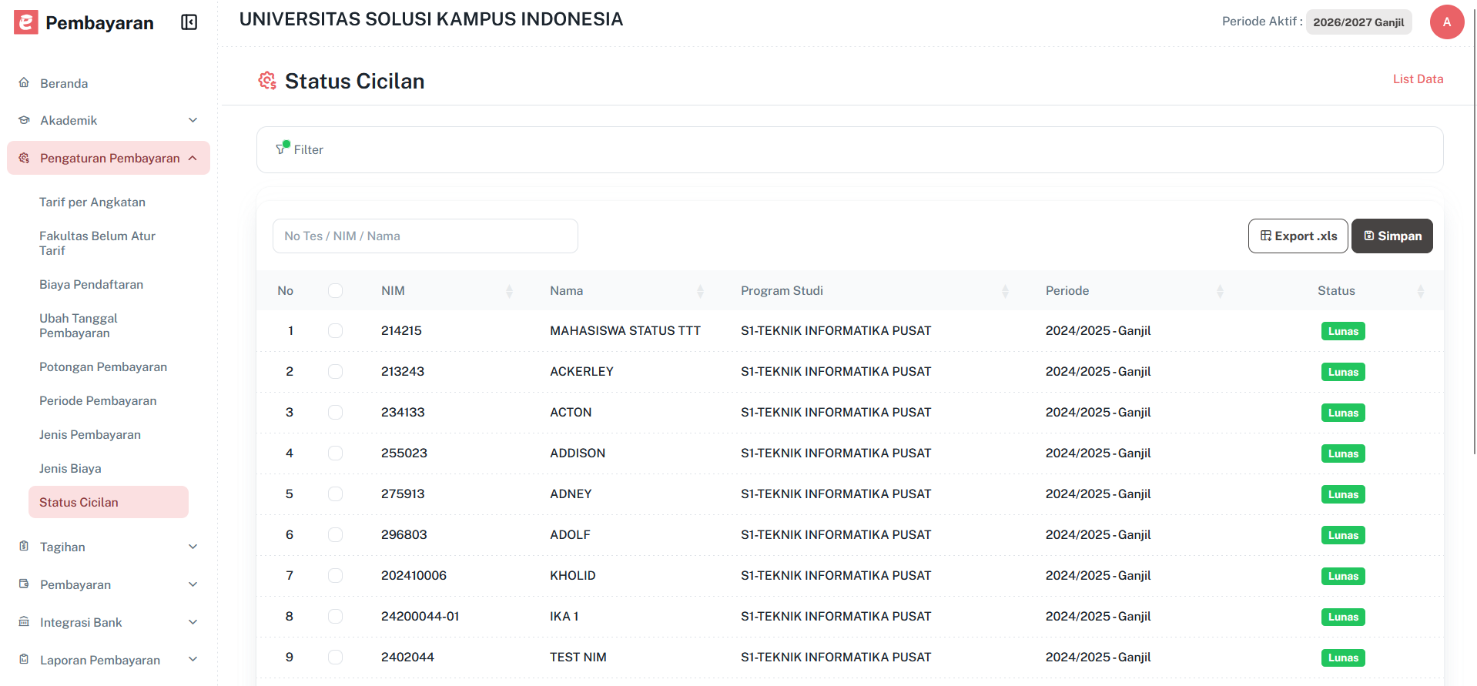Check the row for TEST NIM

click(335, 658)
